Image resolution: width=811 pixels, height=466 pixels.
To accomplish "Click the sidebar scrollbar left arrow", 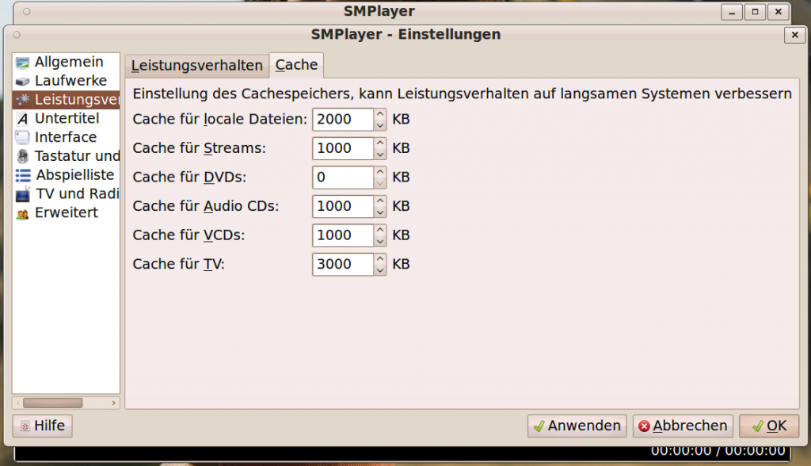I will [x=18, y=403].
